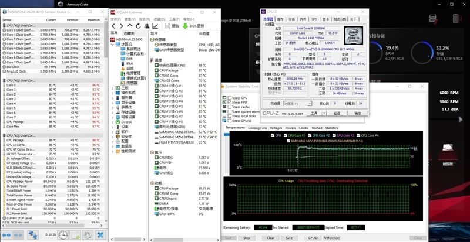Open CPU-Z 缓存 tab
Image resolution: width=470 pixels, height=242 pixels.
(280, 19)
